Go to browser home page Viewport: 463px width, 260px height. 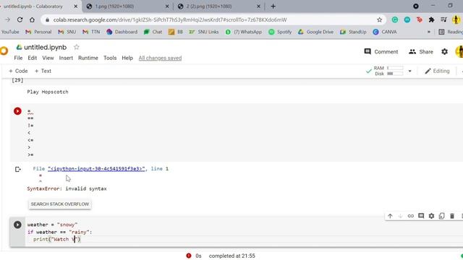(32, 19)
